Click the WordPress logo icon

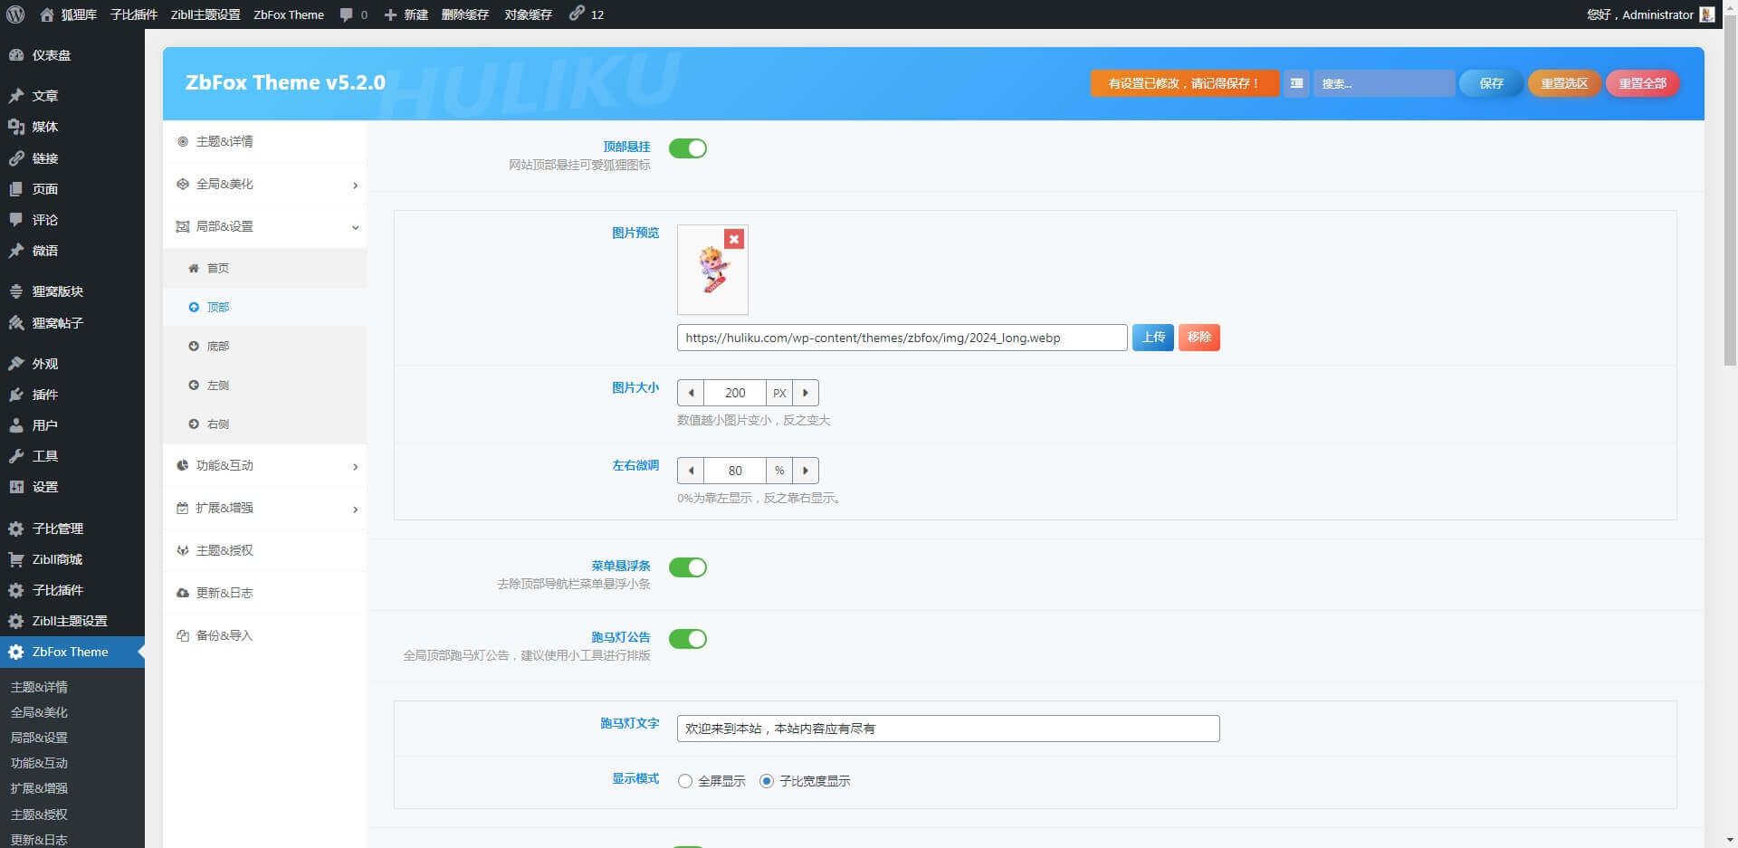click(x=15, y=14)
